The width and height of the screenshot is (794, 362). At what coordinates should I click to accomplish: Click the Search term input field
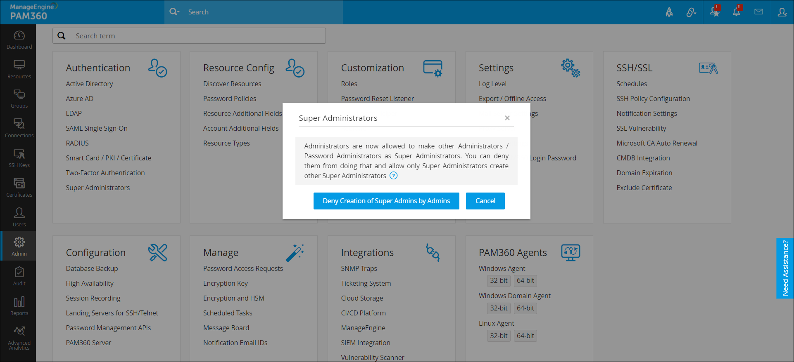click(198, 36)
